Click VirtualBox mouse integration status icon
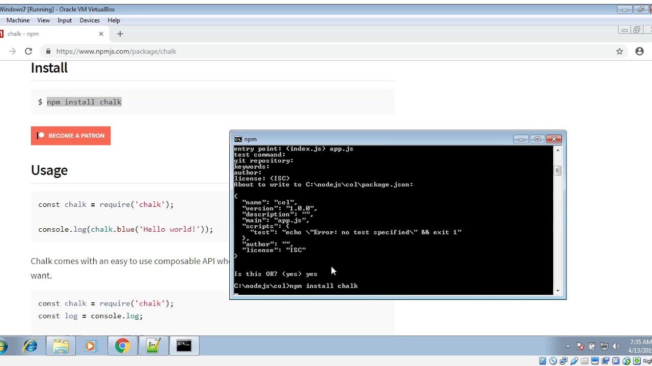Screen dimensions: 652x366 (627, 361)
